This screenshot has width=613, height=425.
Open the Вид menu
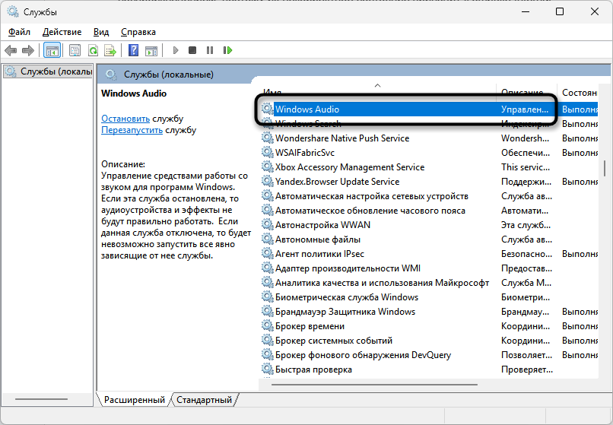pos(101,32)
